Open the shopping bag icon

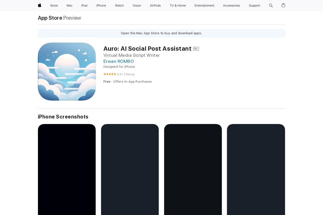tap(283, 5)
